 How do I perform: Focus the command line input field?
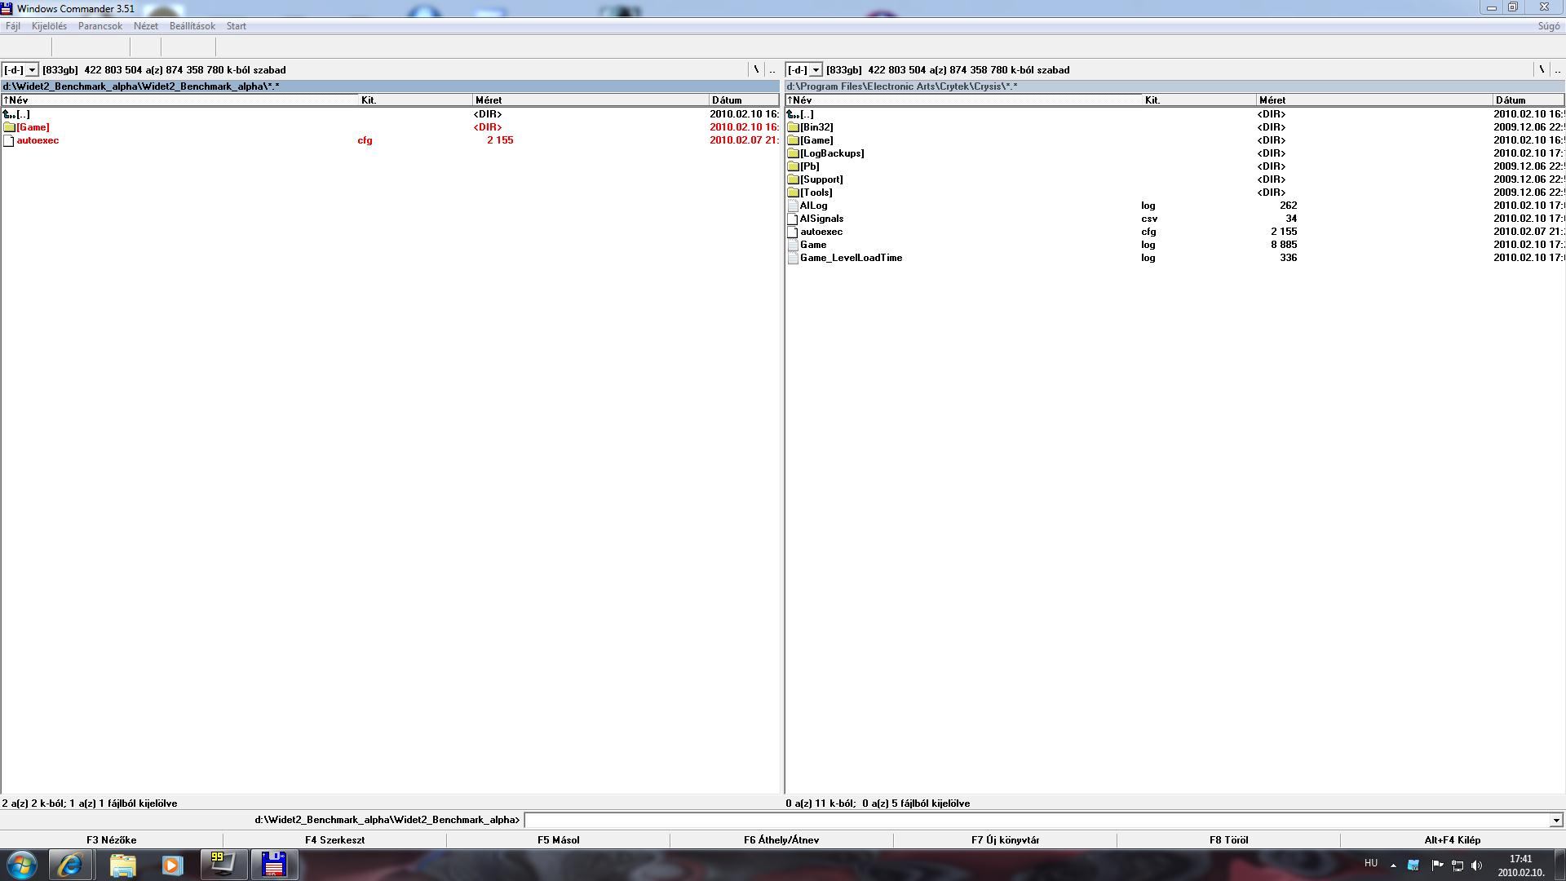(1037, 821)
